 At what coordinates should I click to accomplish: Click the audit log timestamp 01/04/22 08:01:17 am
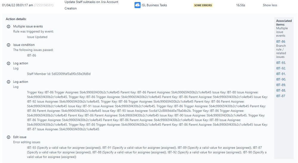18,5
